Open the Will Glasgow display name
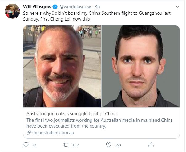Image resolution: width=186 pixels, height=152 pixels. pos(37,7)
